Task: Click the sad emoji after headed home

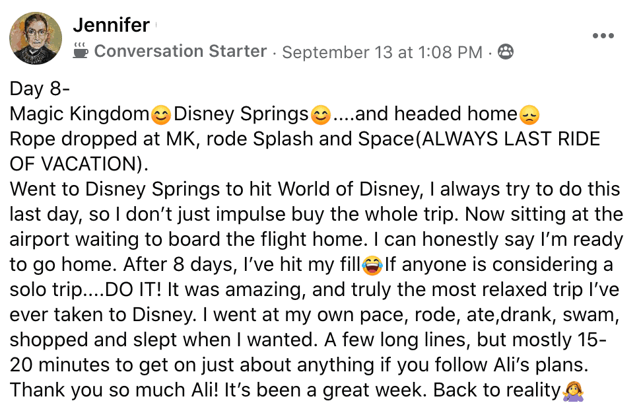Action: click(x=529, y=114)
